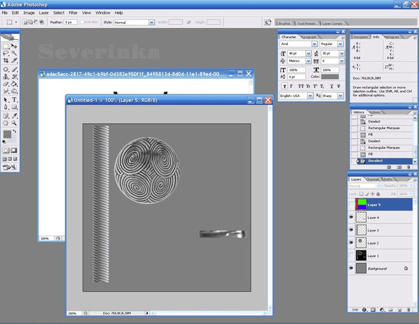Click the Faux Bold character style icon
Viewport: 419px width, 324px height.
[284, 86]
